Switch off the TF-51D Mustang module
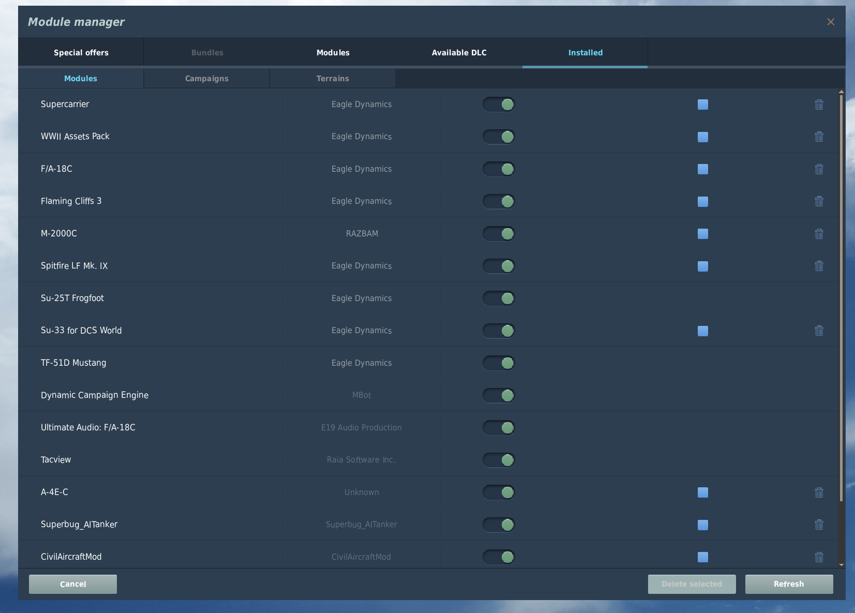This screenshot has height=613, width=855. click(x=499, y=363)
